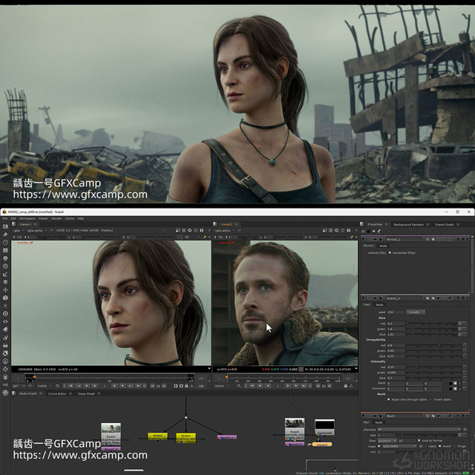The image size is (475, 475).
Task: Switch to the Background Renders tab
Action: click(x=408, y=223)
